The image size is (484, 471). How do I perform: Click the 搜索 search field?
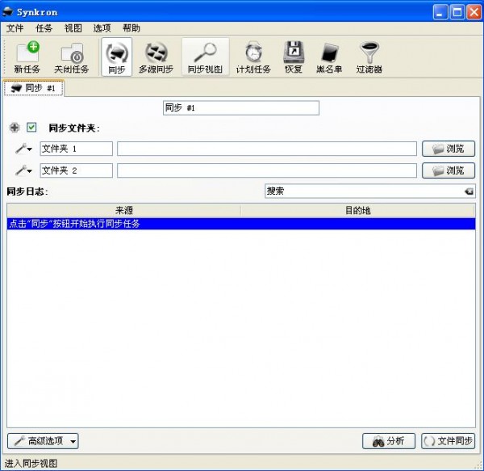(x=369, y=191)
